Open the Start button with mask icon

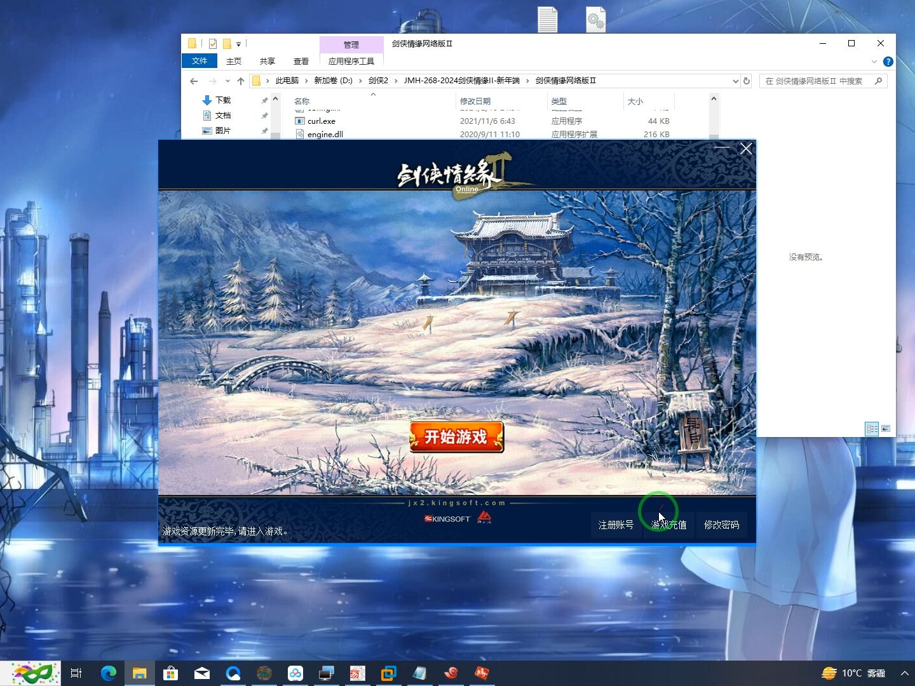(30, 673)
